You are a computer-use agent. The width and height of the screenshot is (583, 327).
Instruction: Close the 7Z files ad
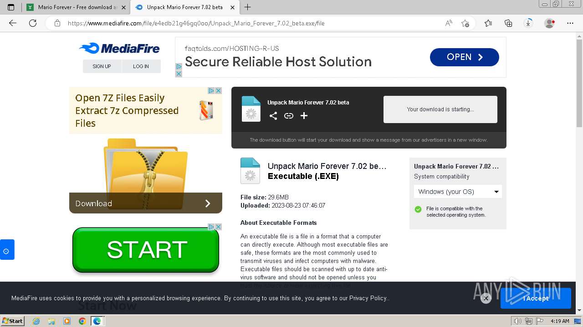tap(218, 91)
